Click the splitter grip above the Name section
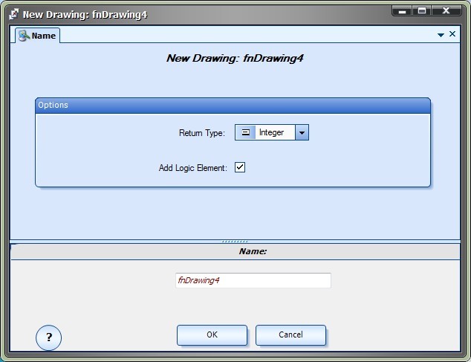Screen dimensions: 471x362 [235, 242]
